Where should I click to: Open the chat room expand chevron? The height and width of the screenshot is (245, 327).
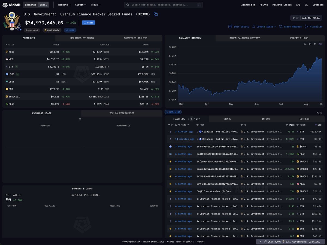tap(260, 241)
